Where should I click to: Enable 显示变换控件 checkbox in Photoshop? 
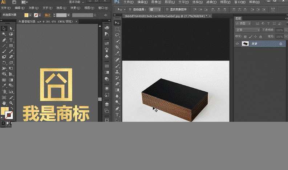click(x=167, y=9)
